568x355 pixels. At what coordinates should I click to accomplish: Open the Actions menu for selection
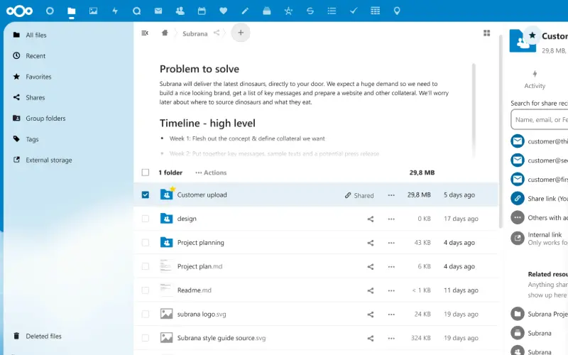pyautogui.click(x=211, y=173)
